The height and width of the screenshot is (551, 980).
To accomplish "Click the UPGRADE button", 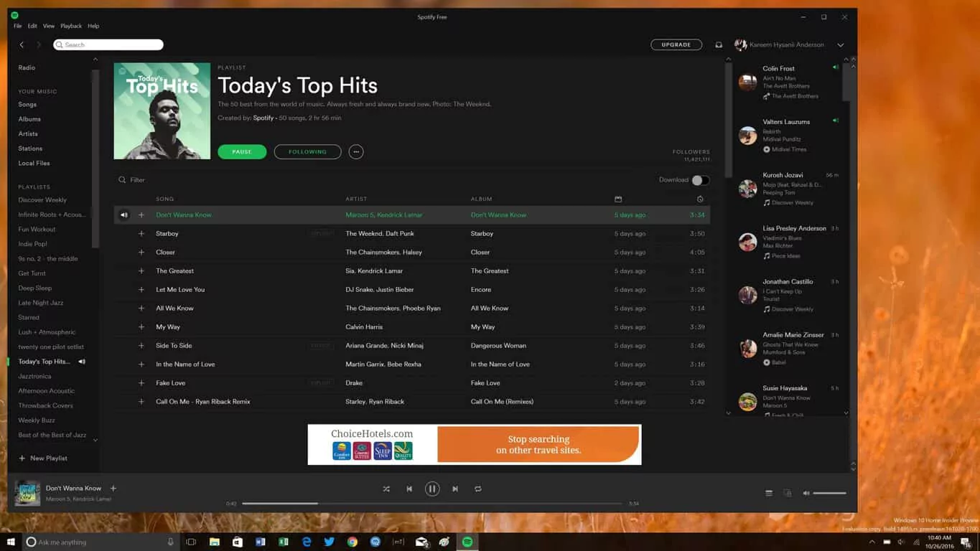I will 676,44.
